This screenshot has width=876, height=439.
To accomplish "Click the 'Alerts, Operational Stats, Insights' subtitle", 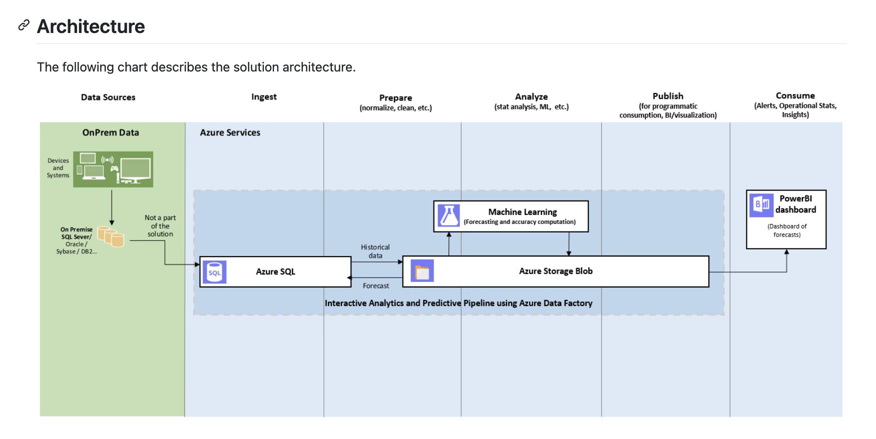I will pos(795,110).
